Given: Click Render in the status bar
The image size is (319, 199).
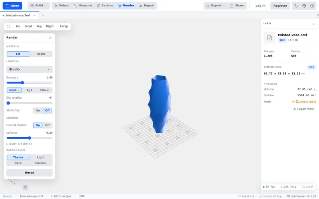Looking at the screenshot, I should [7, 196].
